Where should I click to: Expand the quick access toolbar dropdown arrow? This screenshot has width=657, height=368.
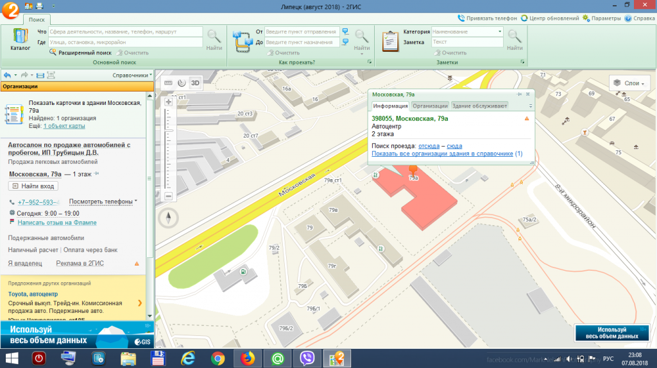pyautogui.click(x=54, y=6)
